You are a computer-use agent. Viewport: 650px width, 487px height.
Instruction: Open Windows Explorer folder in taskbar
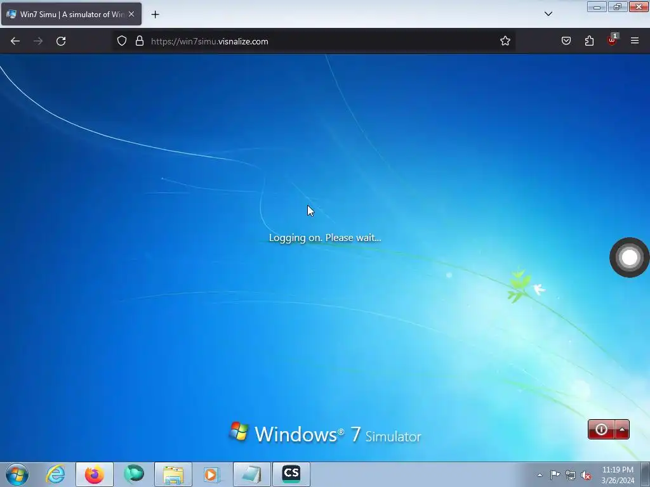pos(173,474)
